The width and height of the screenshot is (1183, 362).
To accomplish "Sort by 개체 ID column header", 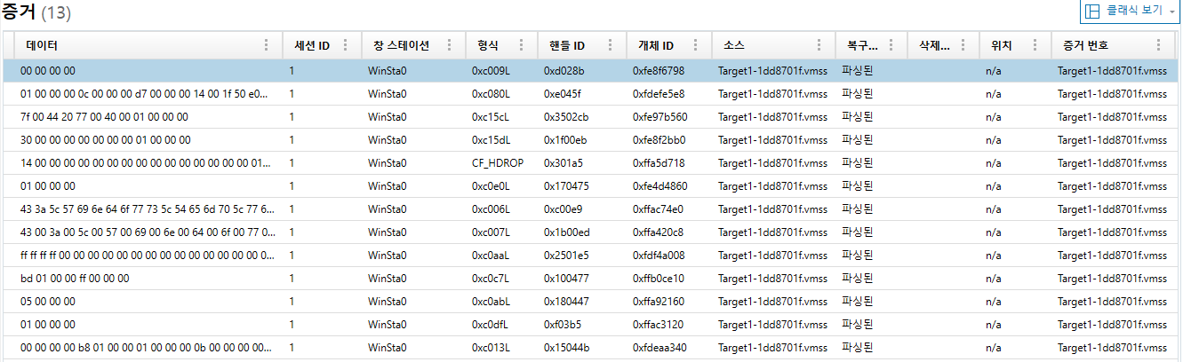I will (x=656, y=45).
